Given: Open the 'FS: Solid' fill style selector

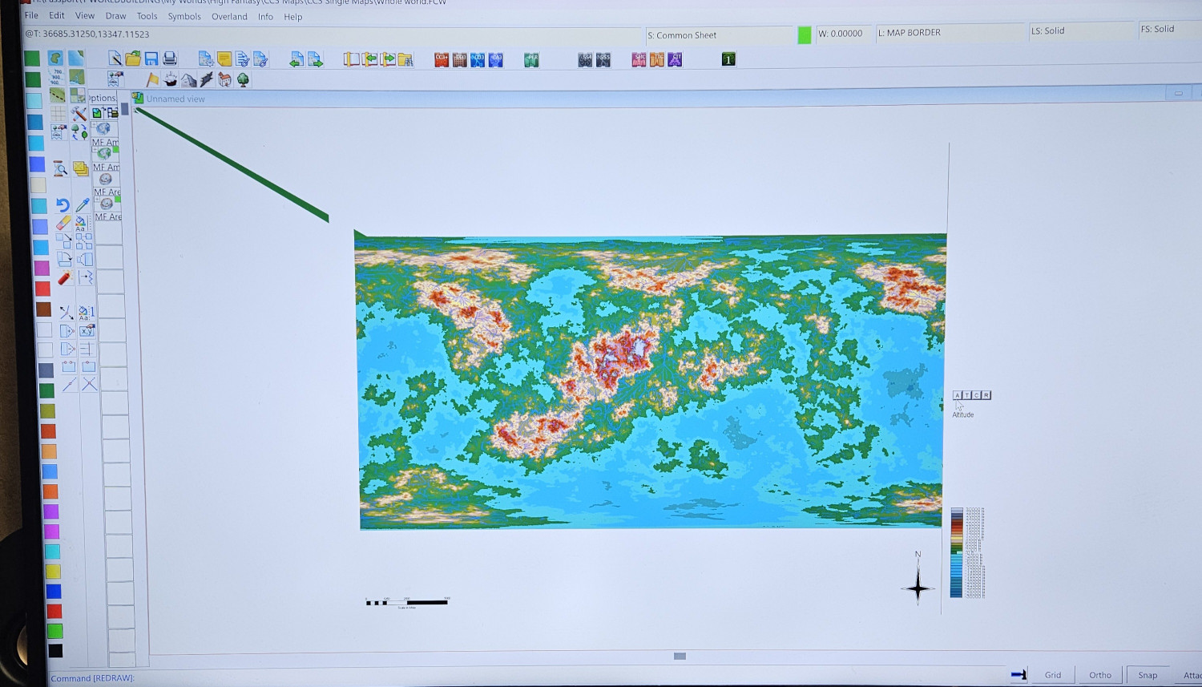Looking at the screenshot, I should 1170,30.
